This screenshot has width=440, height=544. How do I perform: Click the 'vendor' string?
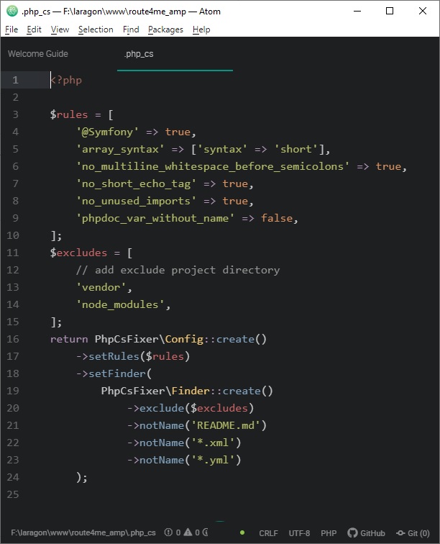pos(101,287)
